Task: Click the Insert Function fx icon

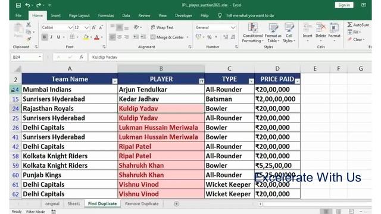Action: click(x=81, y=57)
